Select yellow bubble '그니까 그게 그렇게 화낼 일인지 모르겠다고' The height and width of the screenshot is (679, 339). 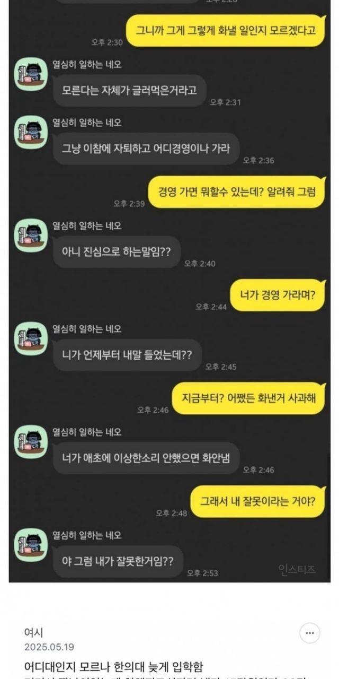pos(226,30)
